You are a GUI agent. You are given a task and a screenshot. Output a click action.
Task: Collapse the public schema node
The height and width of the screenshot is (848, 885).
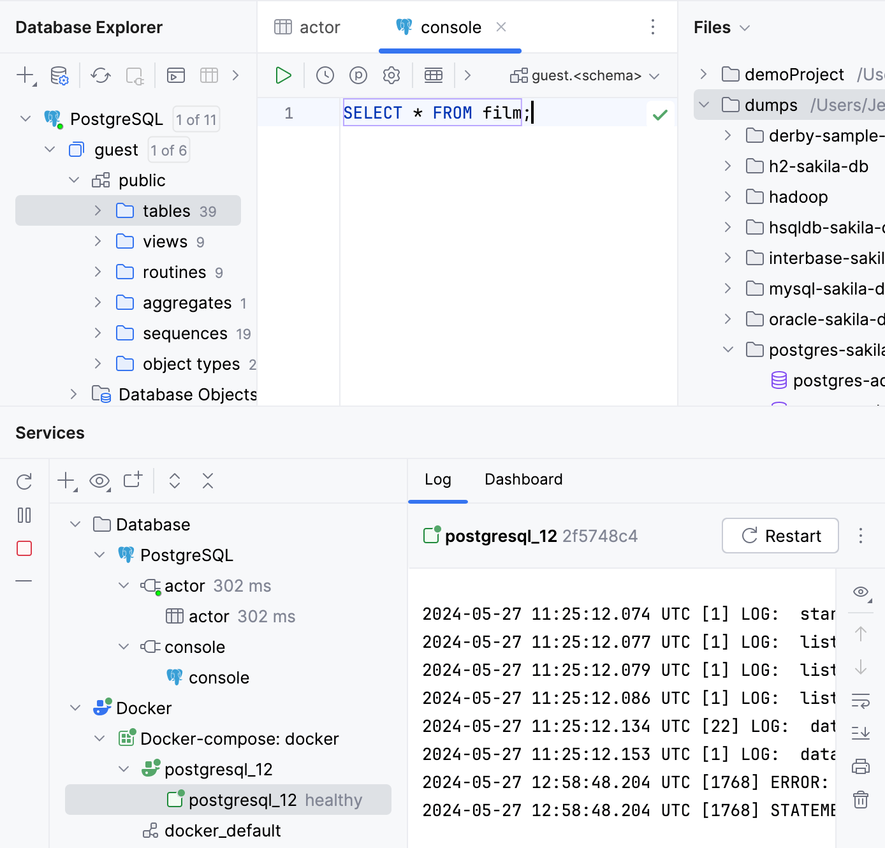[x=74, y=180]
